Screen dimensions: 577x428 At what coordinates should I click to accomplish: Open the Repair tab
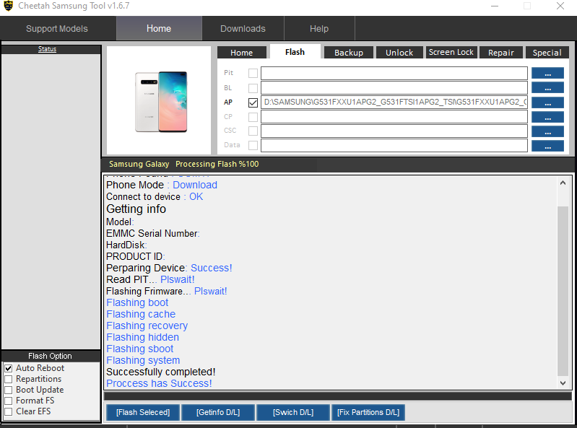coord(501,53)
